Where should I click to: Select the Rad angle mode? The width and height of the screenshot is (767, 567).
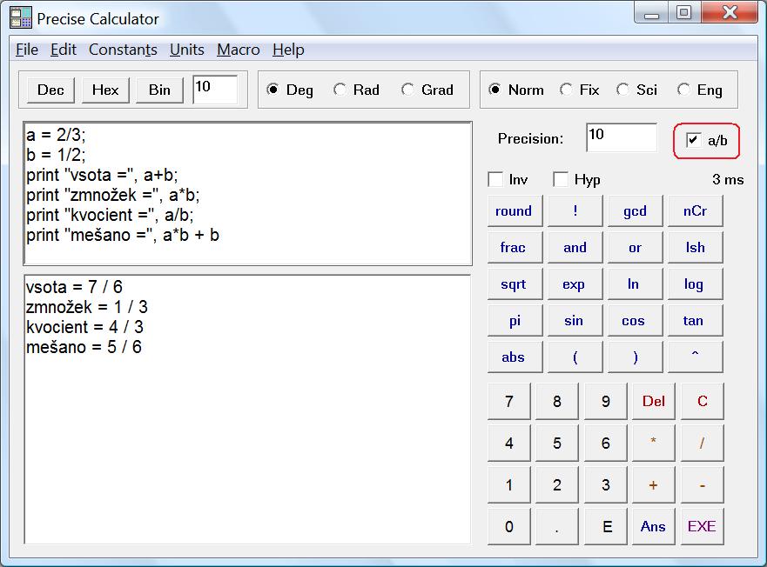(x=340, y=90)
